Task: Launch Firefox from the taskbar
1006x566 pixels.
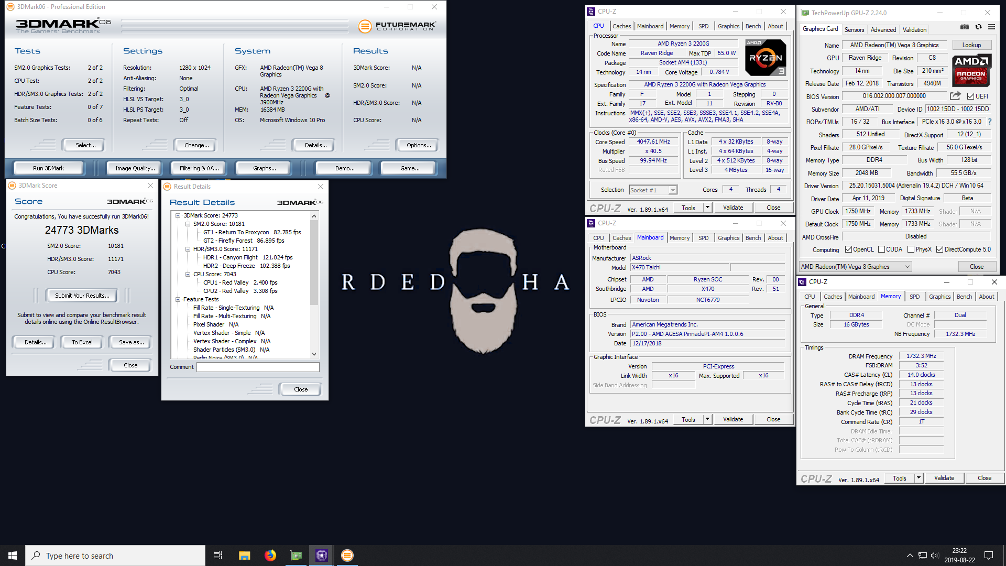Action: click(x=270, y=556)
